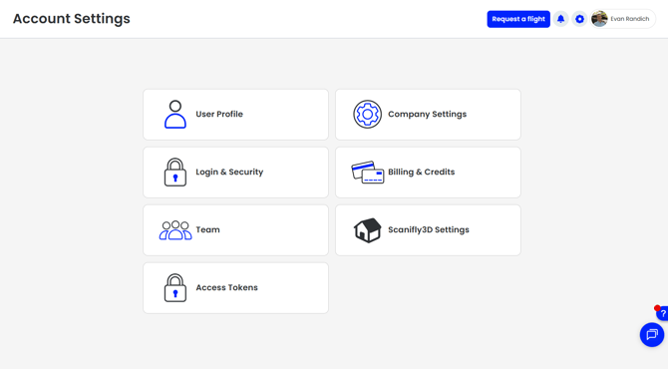Click the Billing & Credits cards icon
This screenshot has width=668, height=369.
[x=367, y=173]
